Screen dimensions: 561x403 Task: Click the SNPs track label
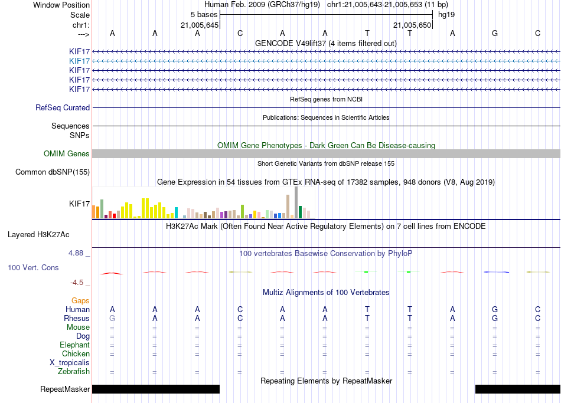[80, 135]
